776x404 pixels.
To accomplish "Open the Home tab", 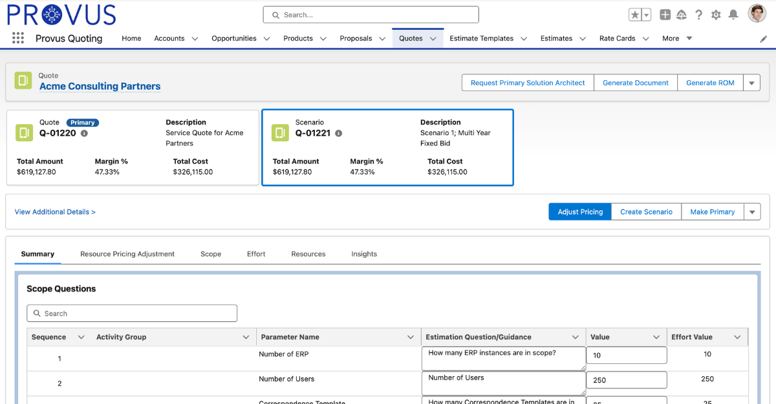I will (131, 38).
